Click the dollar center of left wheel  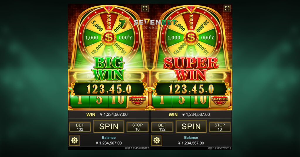tap(109, 37)
